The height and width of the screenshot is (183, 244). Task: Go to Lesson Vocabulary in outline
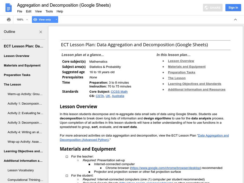(21, 170)
